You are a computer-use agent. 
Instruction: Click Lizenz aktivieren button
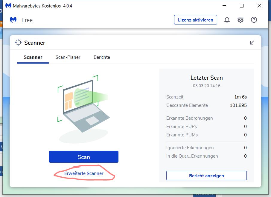click(195, 20)
